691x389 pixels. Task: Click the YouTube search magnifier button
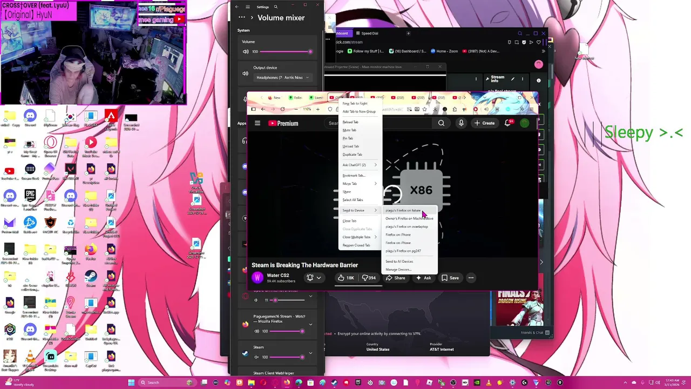(x=442, y=123)
